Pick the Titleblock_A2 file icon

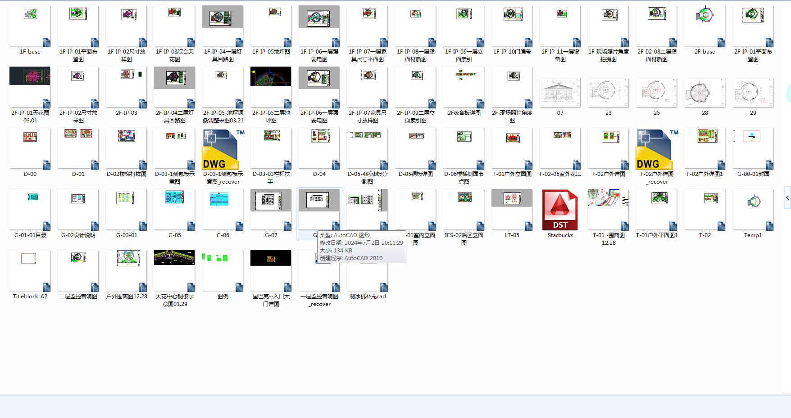pos(30,271)
